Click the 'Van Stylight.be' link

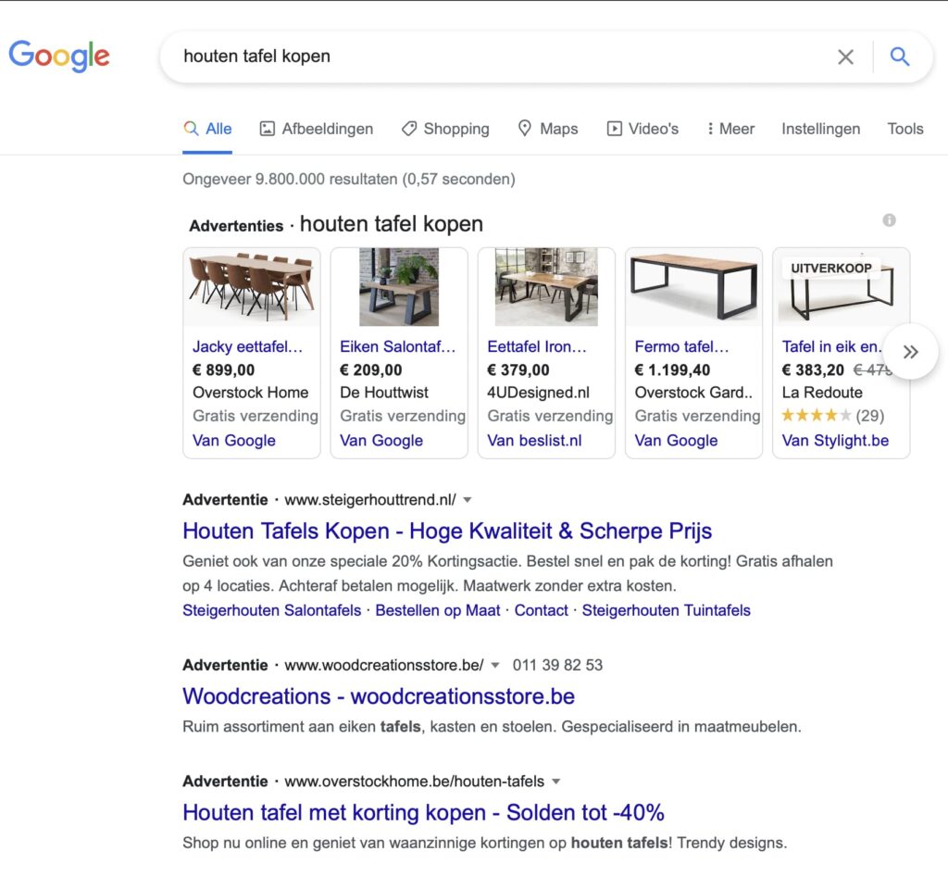pos(835,440)
